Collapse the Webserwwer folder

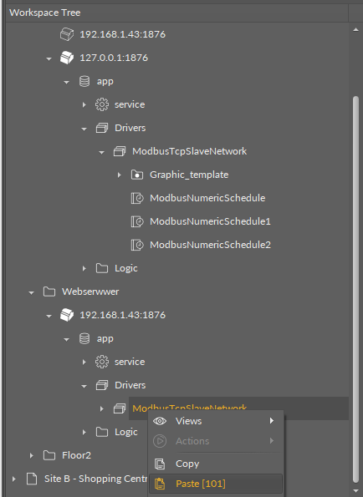[x=31, y=292]
